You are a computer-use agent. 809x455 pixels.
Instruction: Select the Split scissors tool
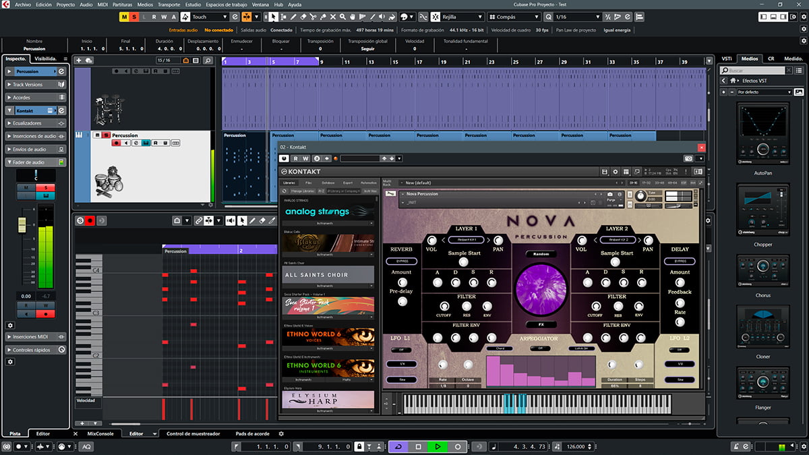(313, 16)
